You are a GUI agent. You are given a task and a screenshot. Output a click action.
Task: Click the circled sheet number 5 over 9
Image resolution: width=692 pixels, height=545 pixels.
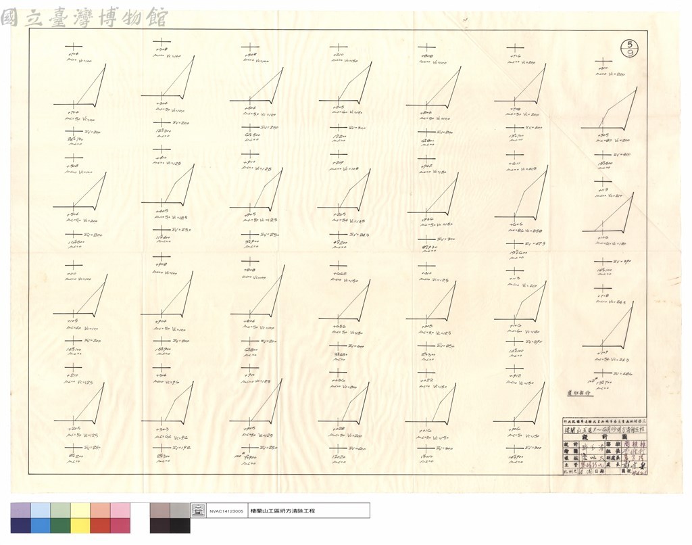coord(630,48)
